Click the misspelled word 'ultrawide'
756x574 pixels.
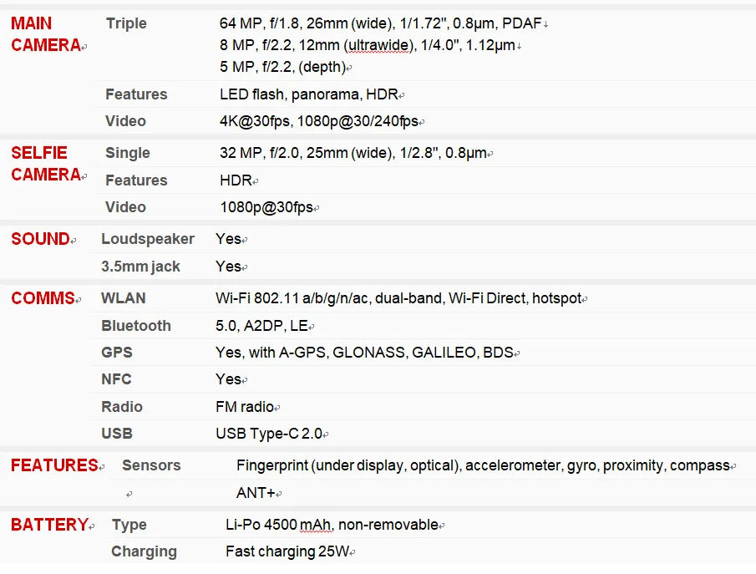click(378, 45)
